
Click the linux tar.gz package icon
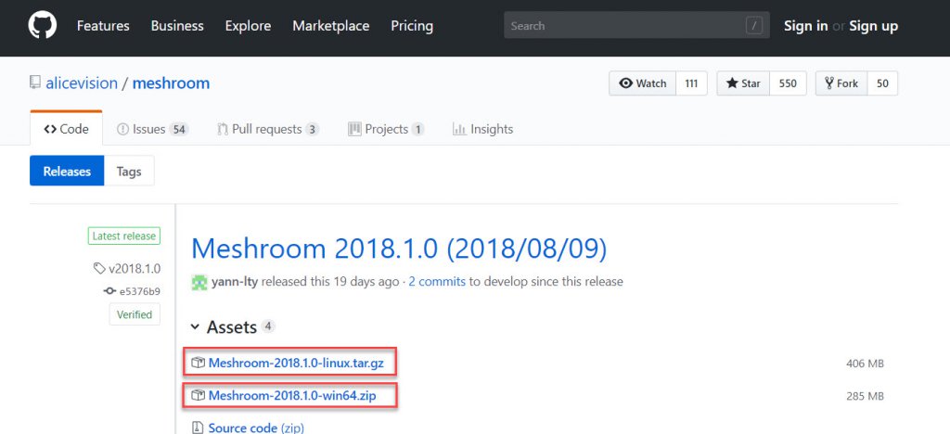[198, 363]
